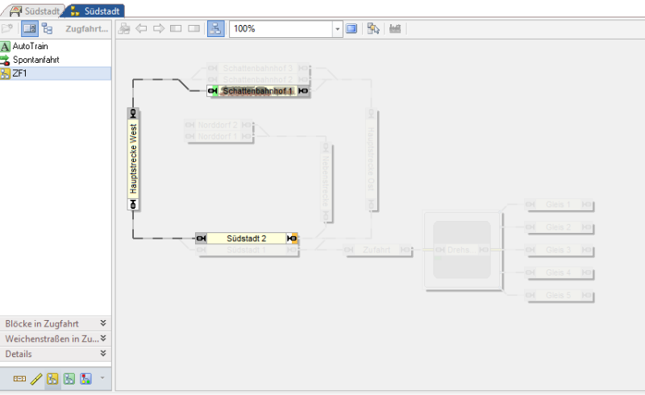Select the green diagram icon in the bottom panel

[69, 378]
